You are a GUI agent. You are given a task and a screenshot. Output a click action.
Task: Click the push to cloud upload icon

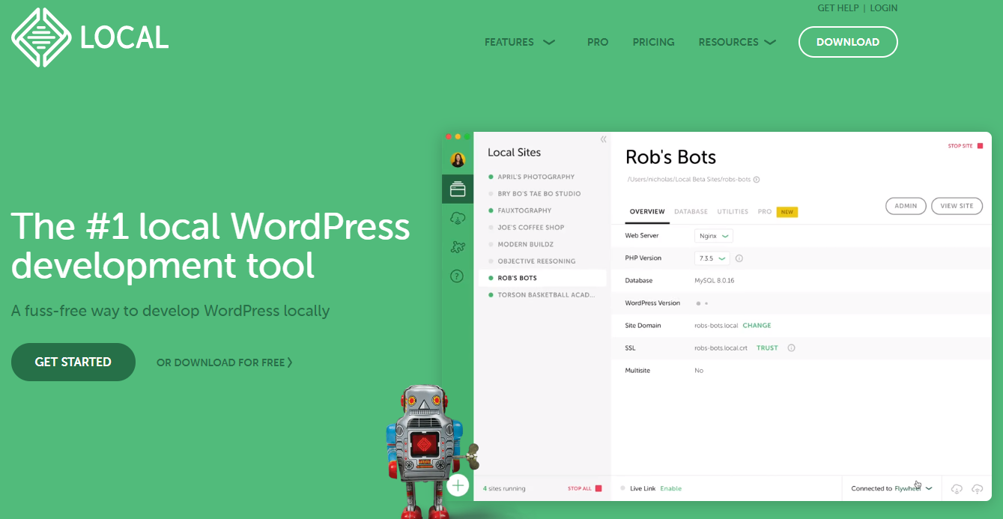[x=977, y=488]
